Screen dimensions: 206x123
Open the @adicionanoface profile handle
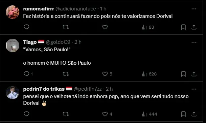[x=76, y=9]
